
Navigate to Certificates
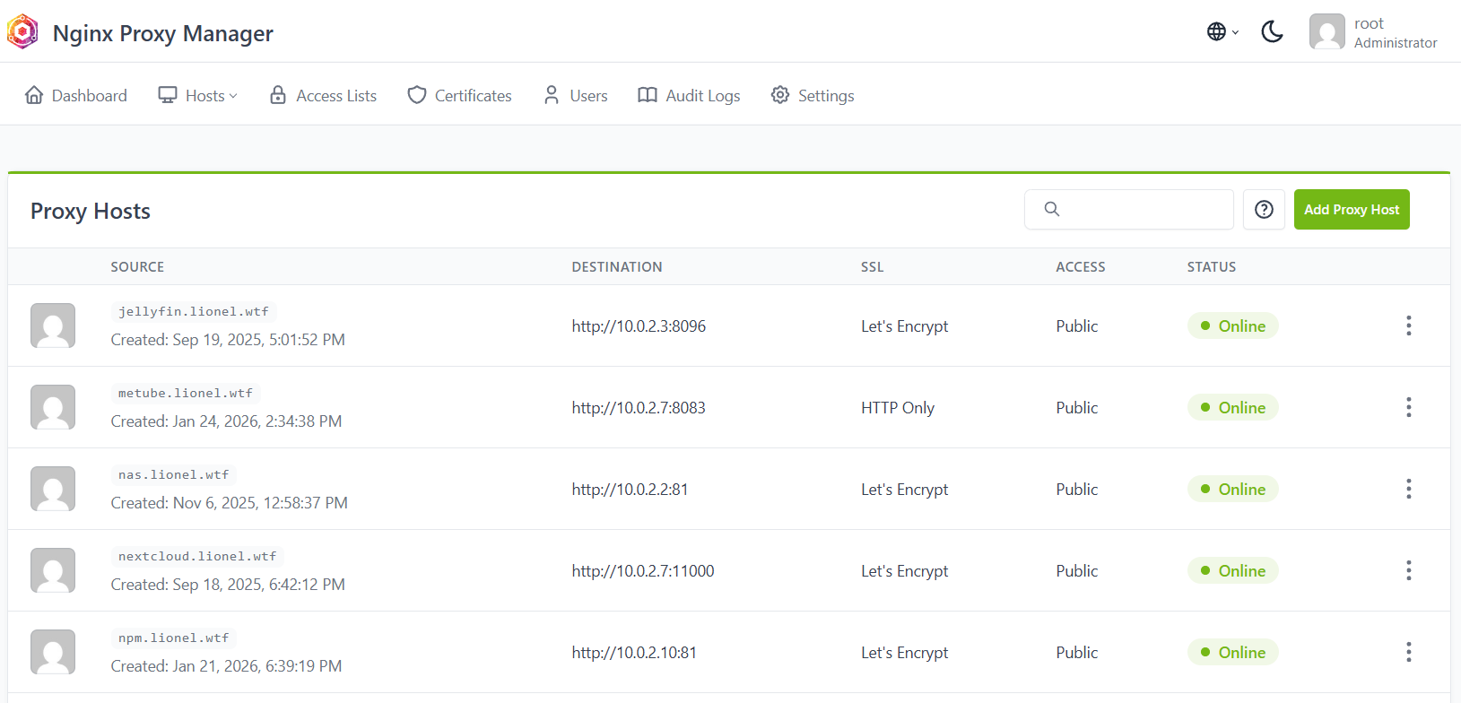click(459, 96)
